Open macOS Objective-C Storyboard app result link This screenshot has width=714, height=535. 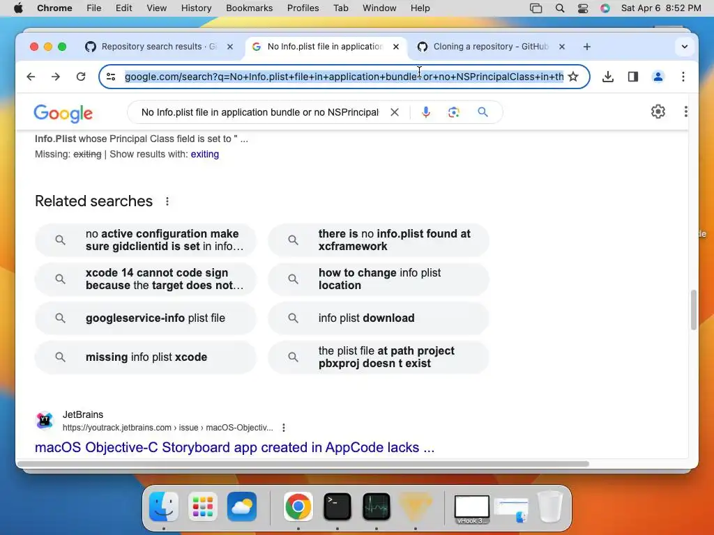(x=234, y=447)
